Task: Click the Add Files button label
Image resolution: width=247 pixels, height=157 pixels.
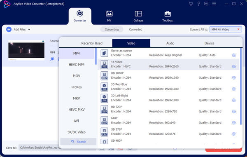Action: [19, 30]
